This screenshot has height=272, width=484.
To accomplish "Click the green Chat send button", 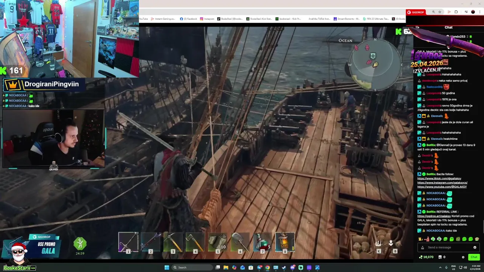I will click(474, 257).
